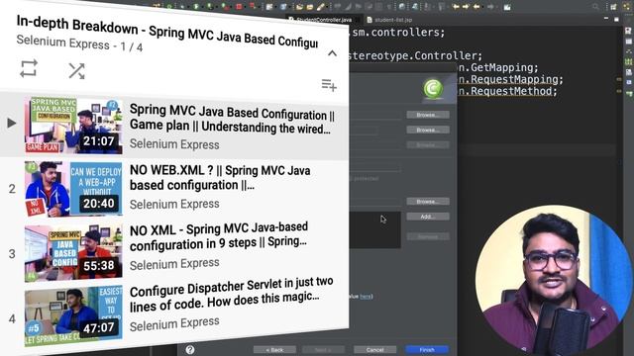Open the 'Easiest way' thumbnail of video 4

(73, 316)
